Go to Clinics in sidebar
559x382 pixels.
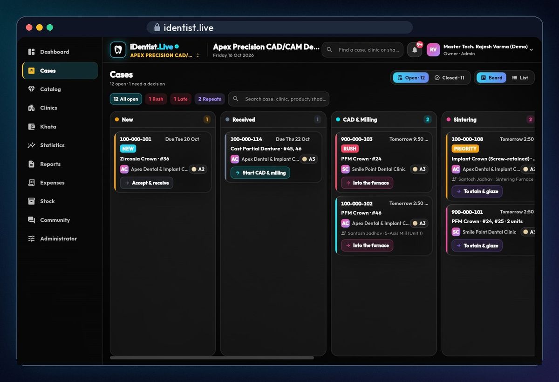click(x=60, y=108)
